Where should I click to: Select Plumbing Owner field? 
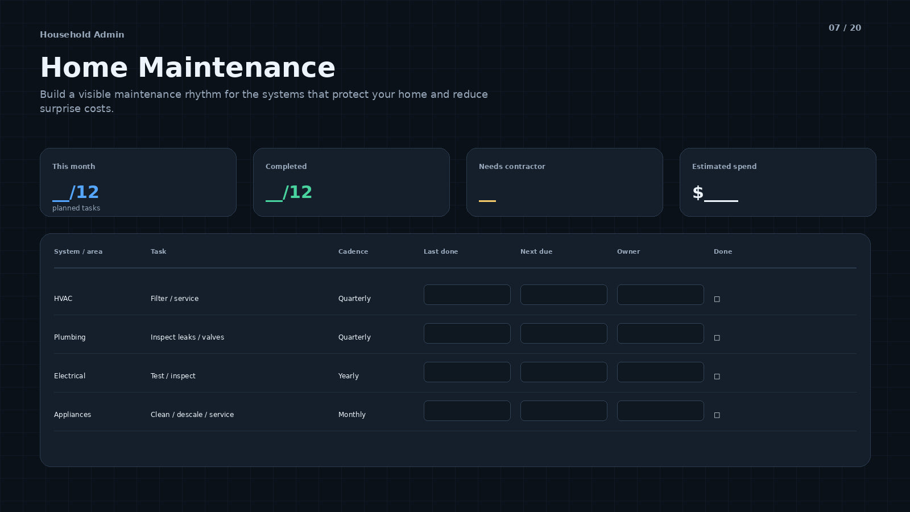(x=660, y=333)
